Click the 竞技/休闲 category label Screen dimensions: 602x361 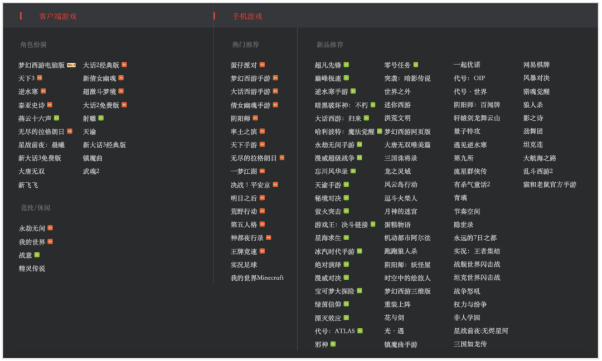coord(35,208)
